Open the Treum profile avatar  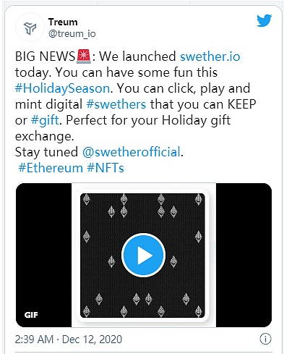[30, 28]
